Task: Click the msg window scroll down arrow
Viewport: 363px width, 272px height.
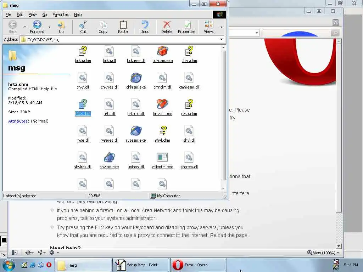Action: pyautogui.click(x=223, y=188)
